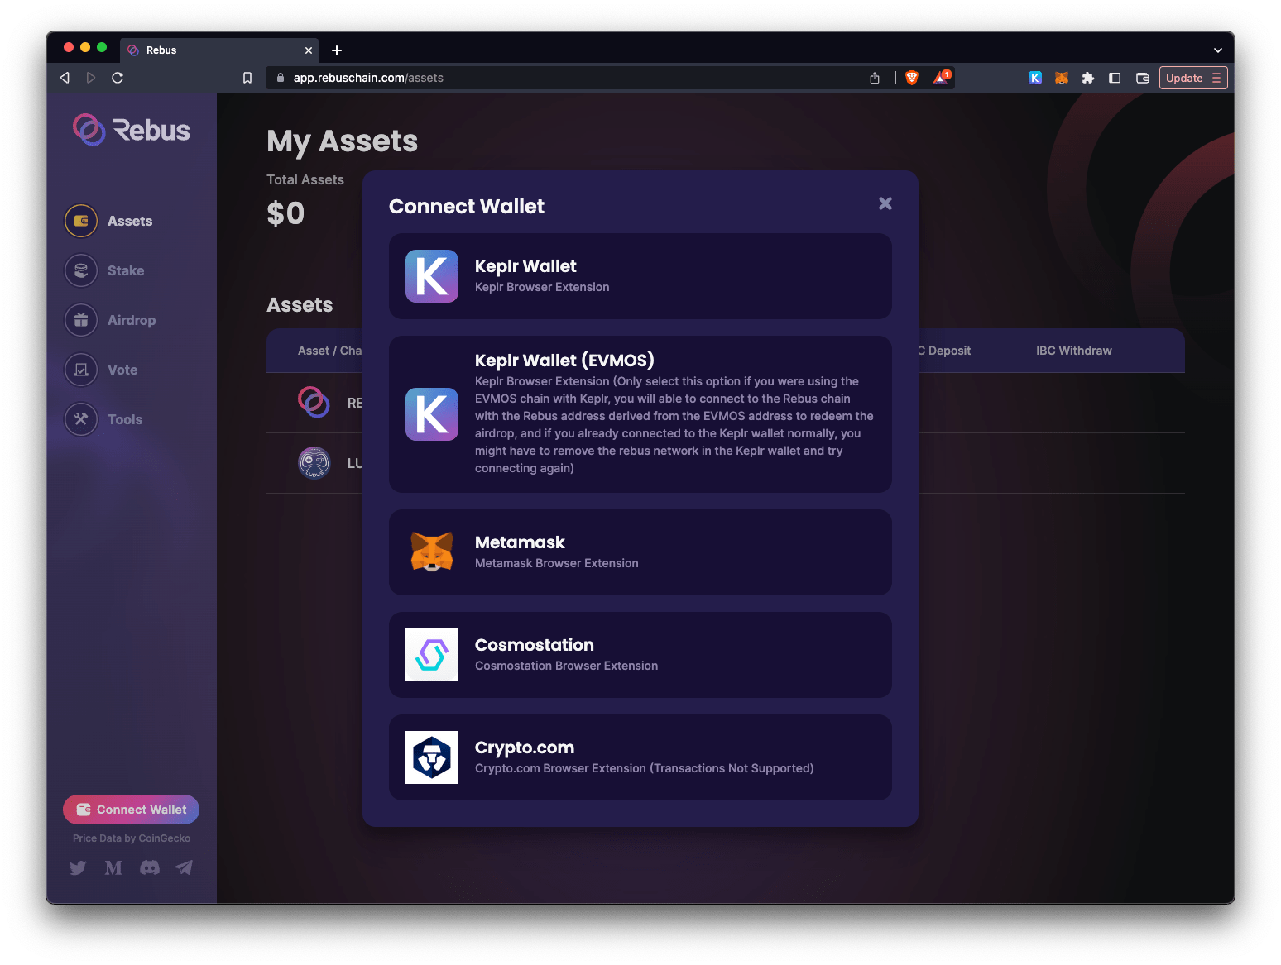Viewport: 1281px width, 965px height.
Task: Open the Keplr extension icon in the toolbar
Action: click(1035, 77)
